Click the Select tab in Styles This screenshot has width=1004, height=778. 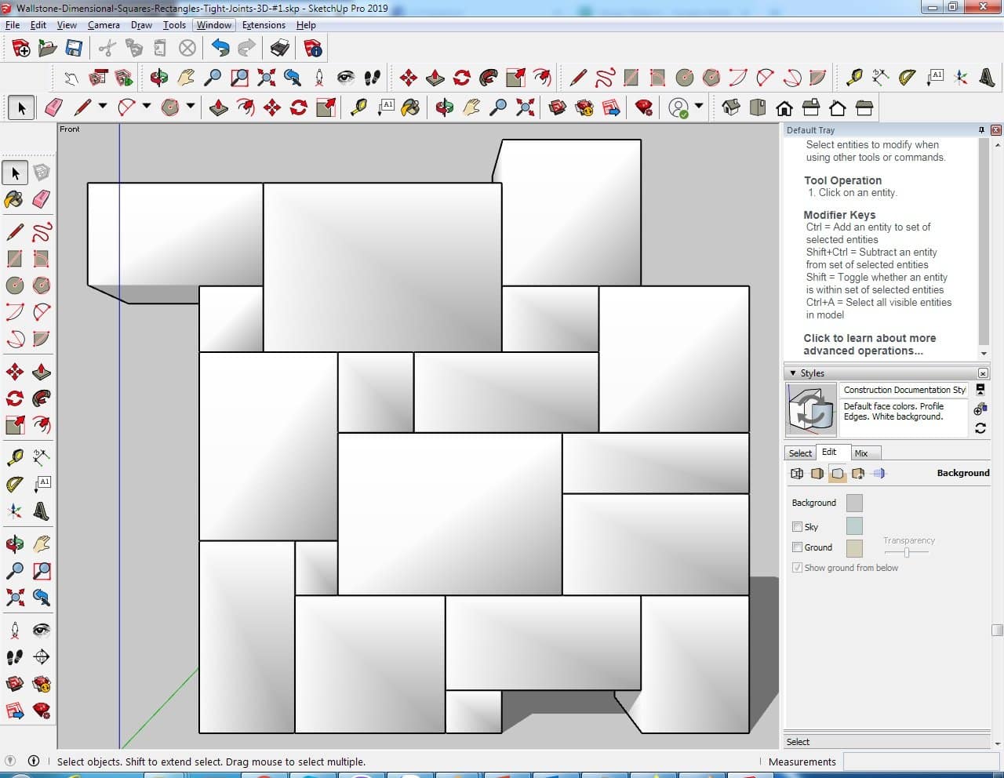pyautogui.click(x=800, y=453)
